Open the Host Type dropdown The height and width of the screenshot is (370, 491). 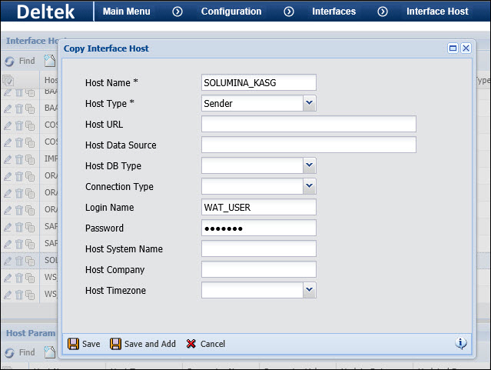(309, 103)
